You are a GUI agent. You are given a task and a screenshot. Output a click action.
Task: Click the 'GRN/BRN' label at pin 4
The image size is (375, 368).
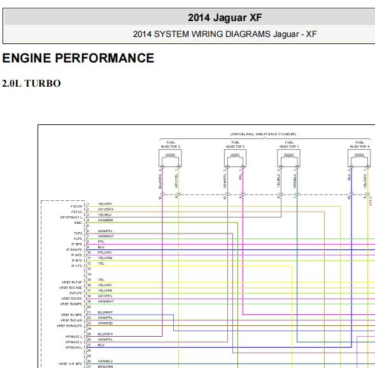click(105, 220)
